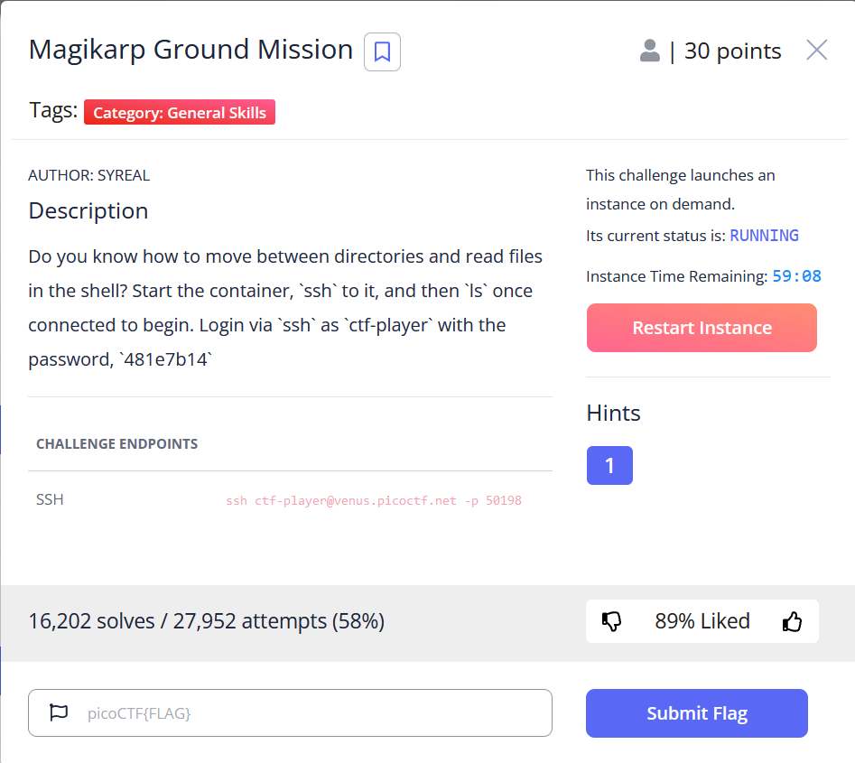Screen dimensions: 855x763
Task: Click the thumbs down dislike icon
Action: [x=612, y=621]
